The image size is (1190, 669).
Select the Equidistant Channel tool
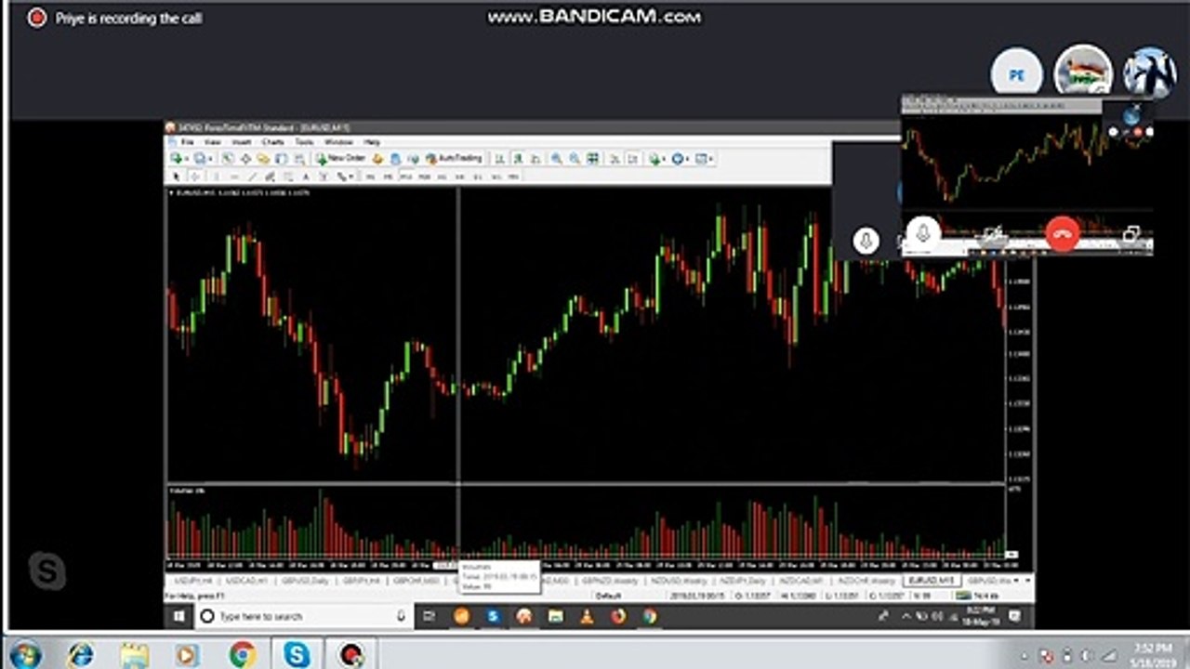point(270,176)
